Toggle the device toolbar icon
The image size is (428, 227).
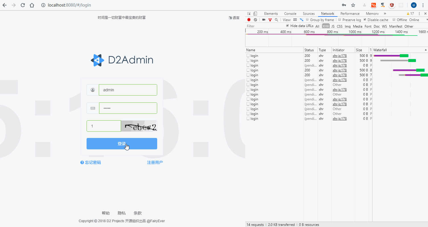[x=256, y=13]
